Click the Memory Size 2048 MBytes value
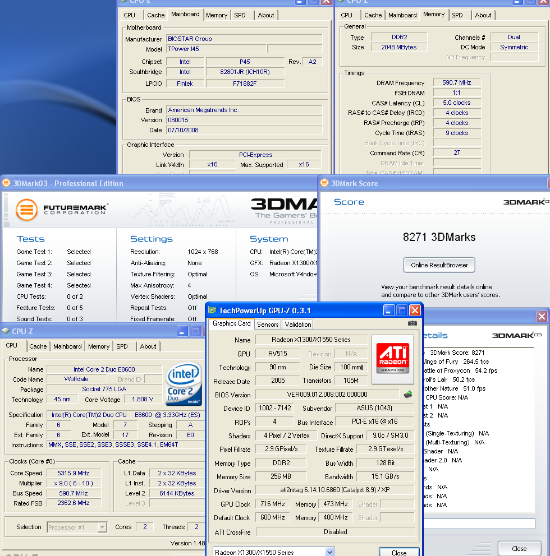 (399, 47)
